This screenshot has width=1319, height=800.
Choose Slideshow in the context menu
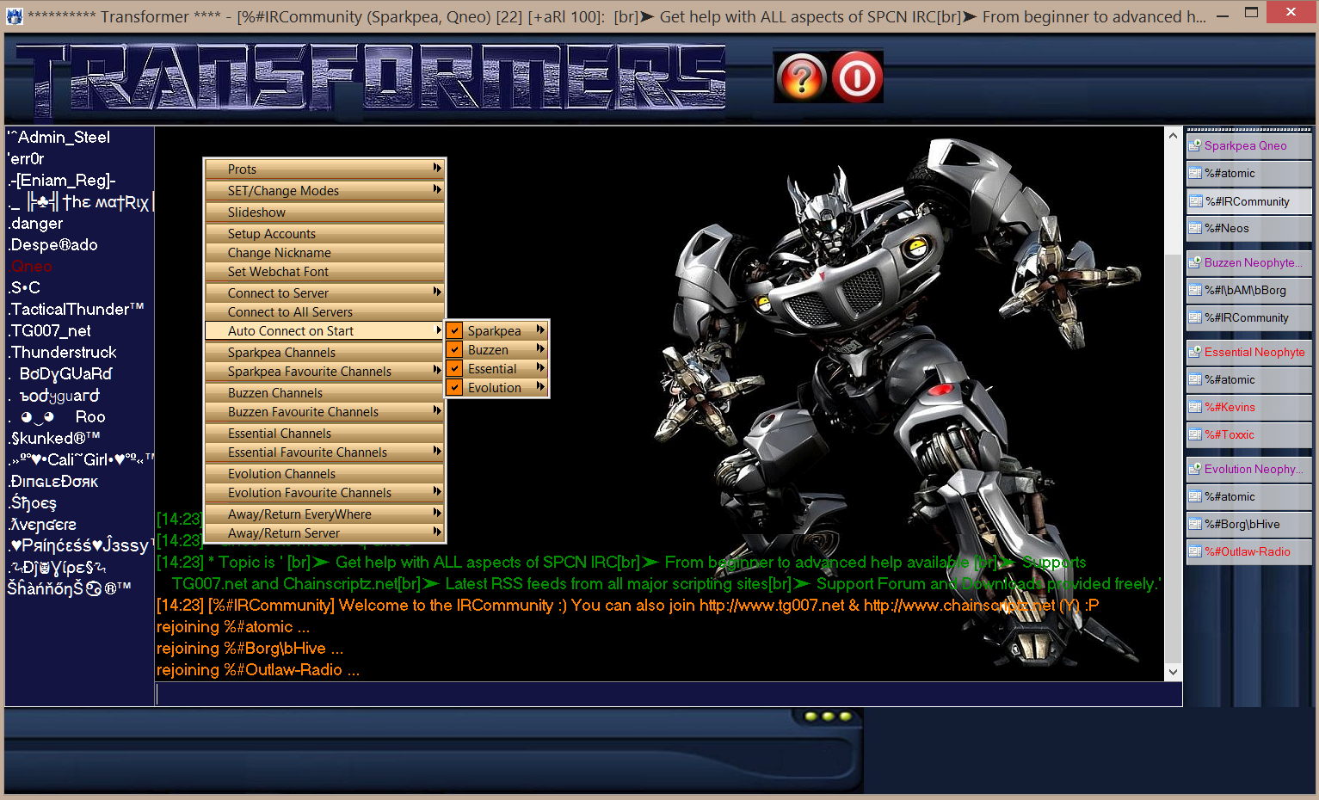(x=256, y=212)
